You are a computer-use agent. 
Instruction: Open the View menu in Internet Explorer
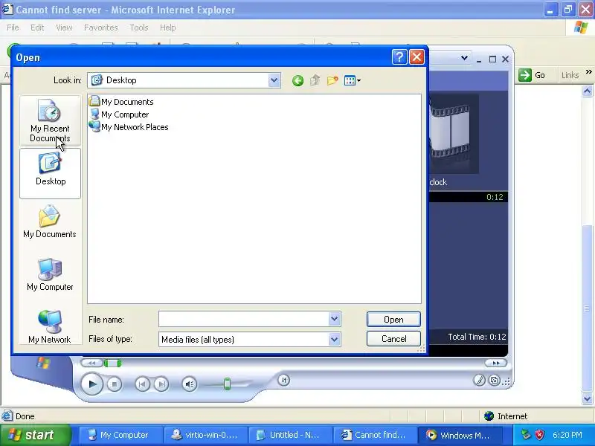[64, 28]
